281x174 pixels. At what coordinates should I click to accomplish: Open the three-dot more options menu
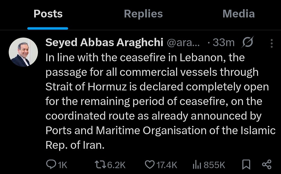271,43
